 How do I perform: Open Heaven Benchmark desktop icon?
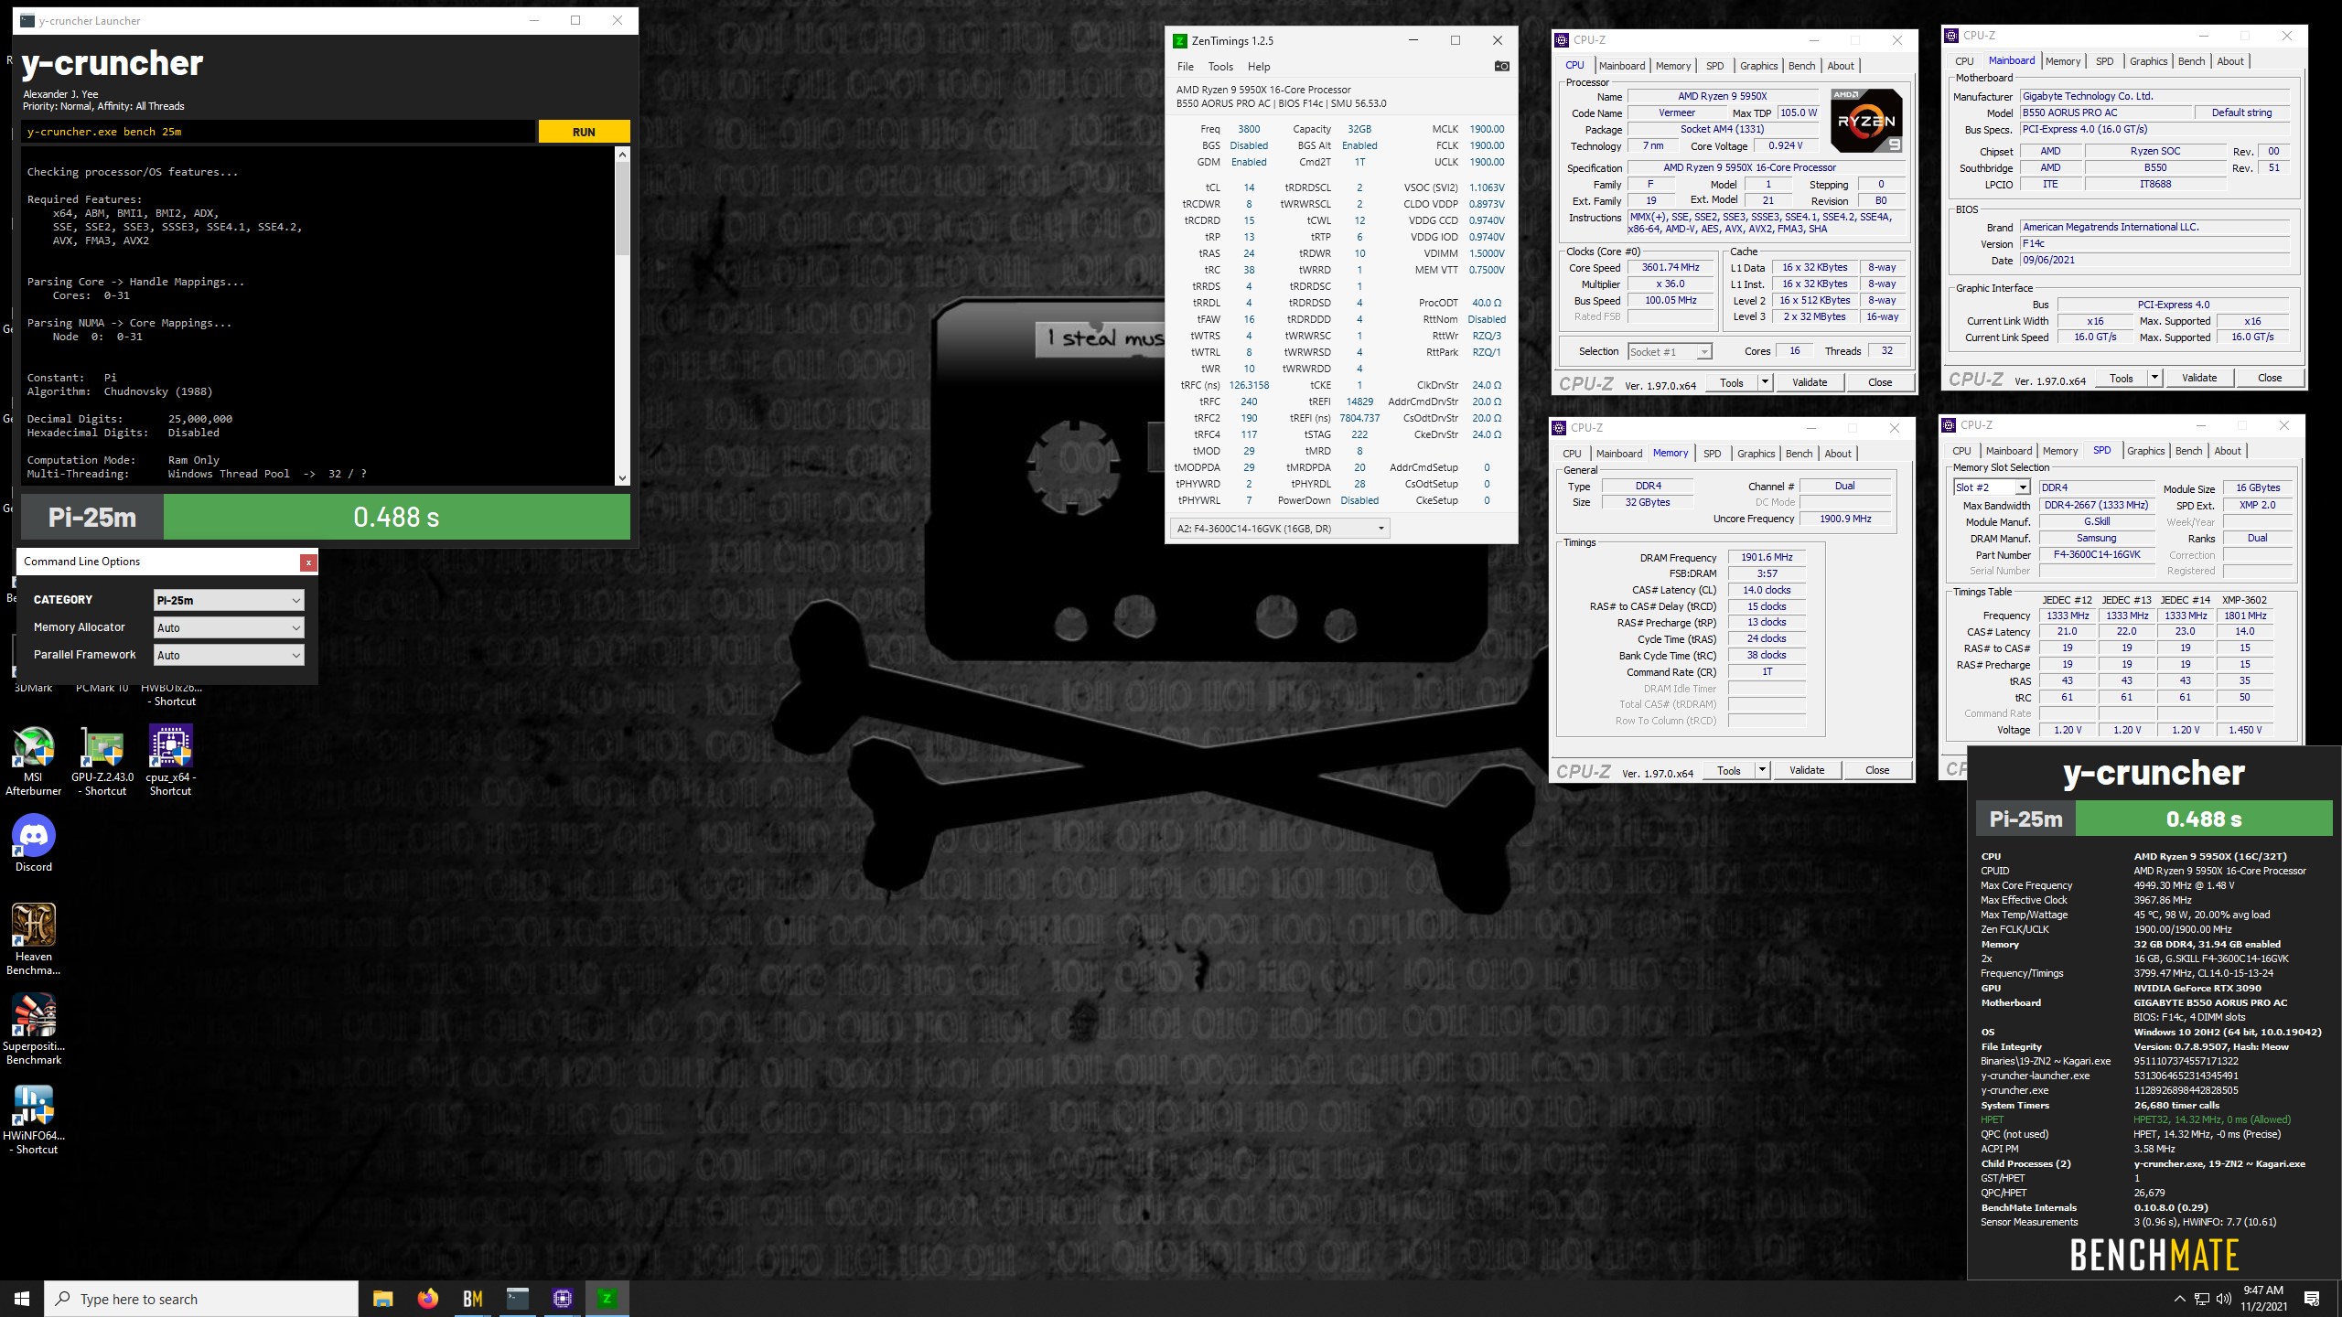point(34,939)
